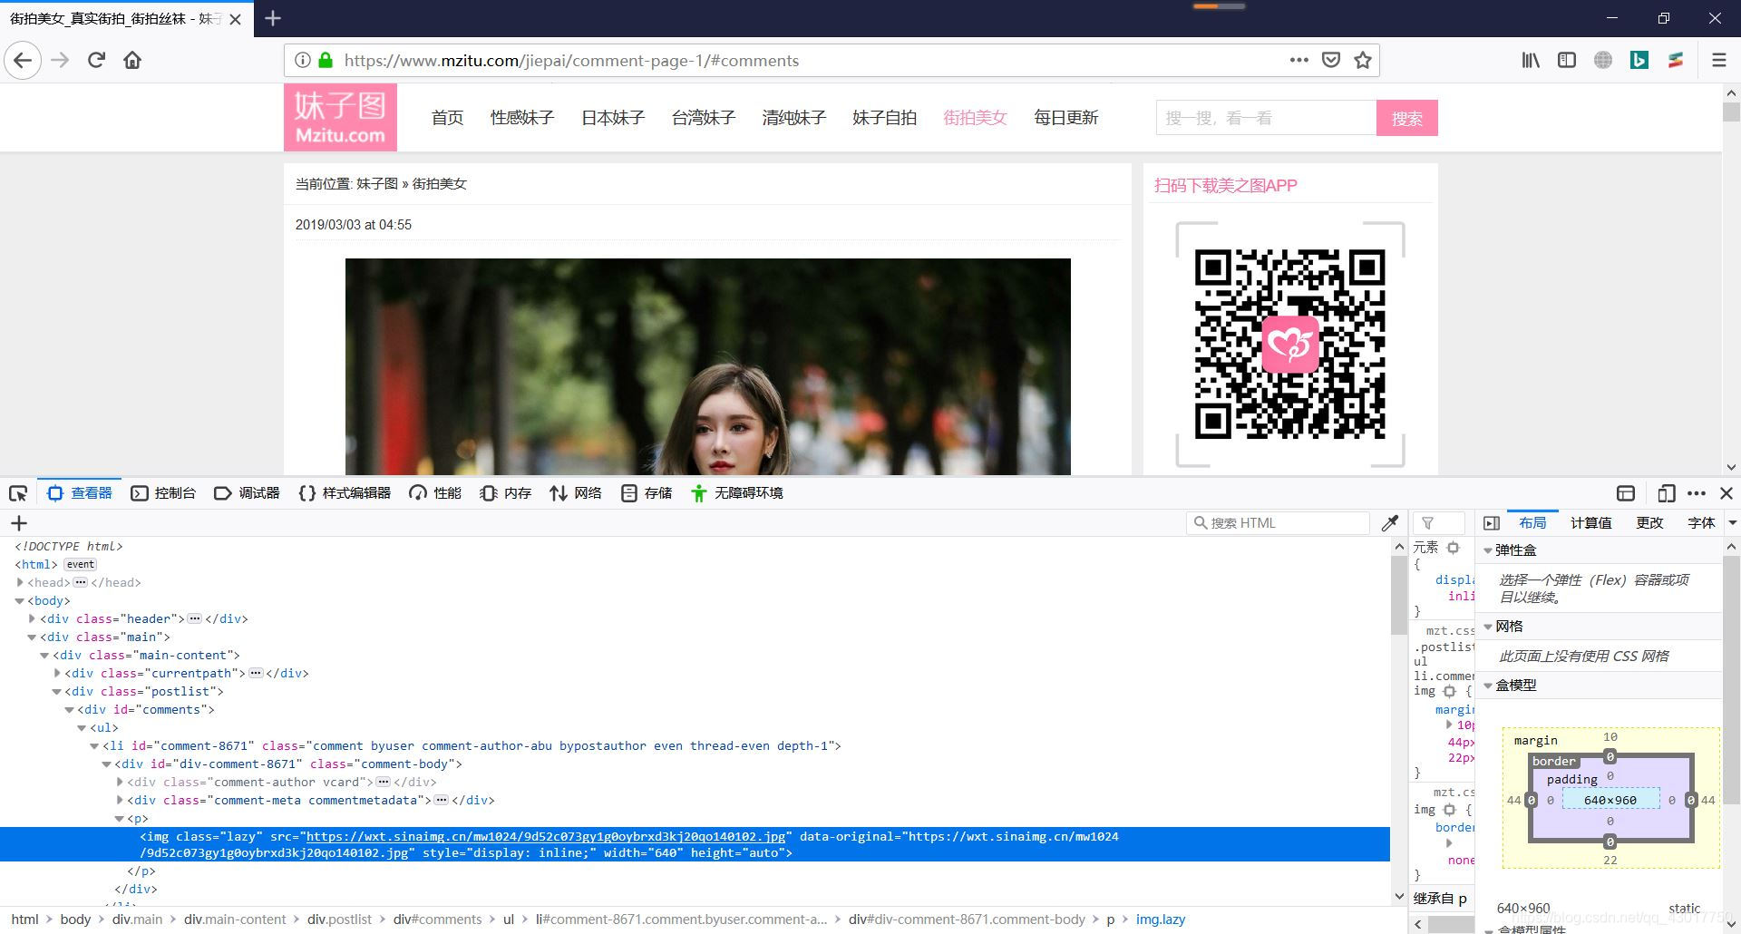
Task: Show additional inspector sidebar tabs dropdown
Action: 1732,523
